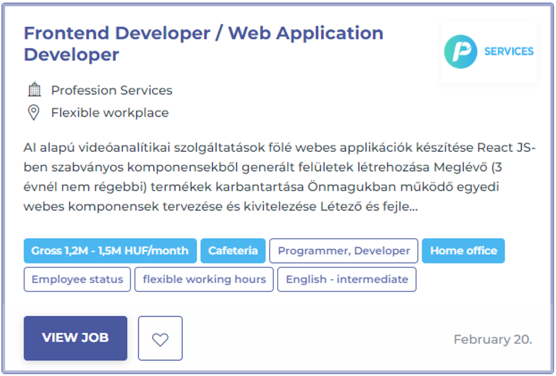Choose the Programmer, Developer tag
556x376 pixels.
(344, 251)
